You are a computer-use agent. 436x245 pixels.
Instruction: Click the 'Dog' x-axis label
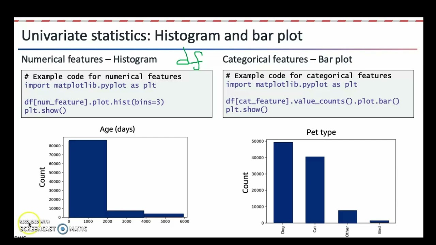pos(283,230)
